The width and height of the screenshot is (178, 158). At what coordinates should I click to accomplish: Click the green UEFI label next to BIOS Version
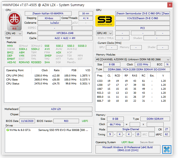85,121
